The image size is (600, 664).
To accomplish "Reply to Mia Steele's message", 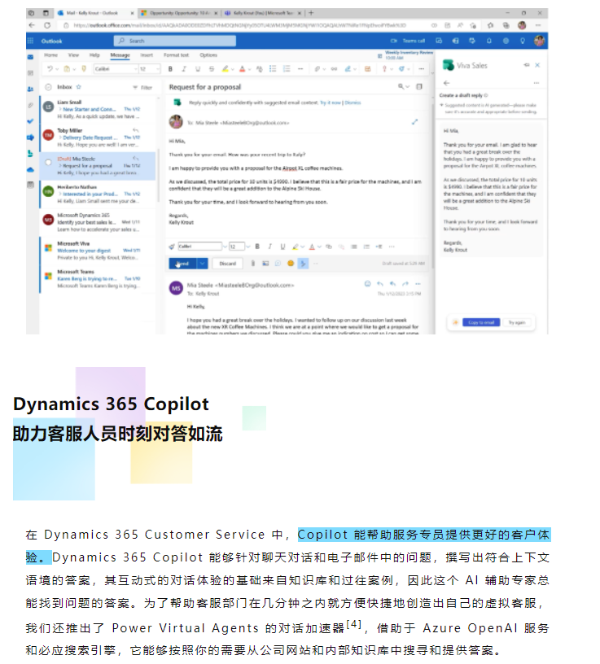I will [x=380, y=284].
